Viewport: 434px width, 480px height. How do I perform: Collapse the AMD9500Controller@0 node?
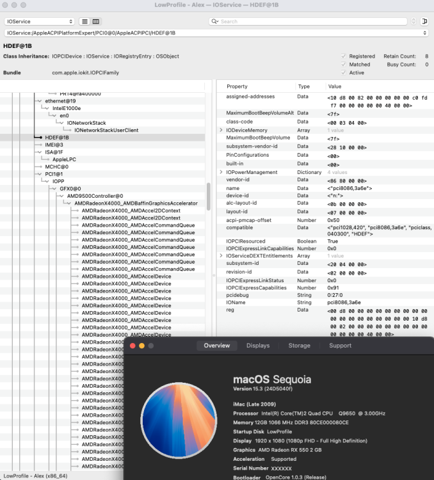click(x=61, y=196)
